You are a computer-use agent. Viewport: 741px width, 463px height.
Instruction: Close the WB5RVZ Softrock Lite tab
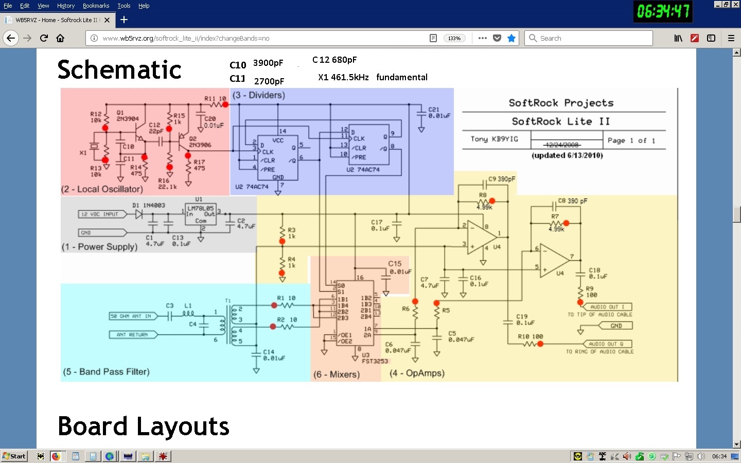[x=107, y=20]
